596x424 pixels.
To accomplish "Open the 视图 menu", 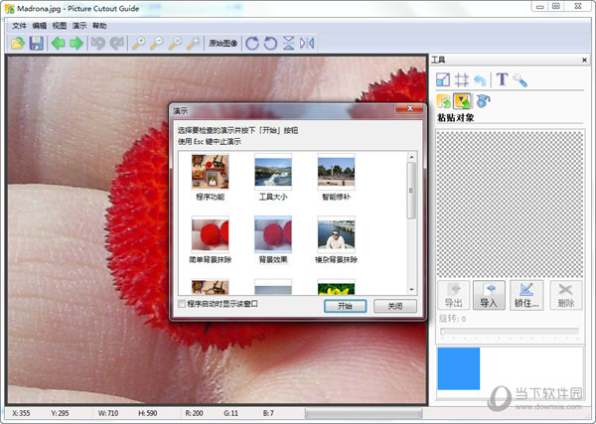I will [x=60, y=26].
